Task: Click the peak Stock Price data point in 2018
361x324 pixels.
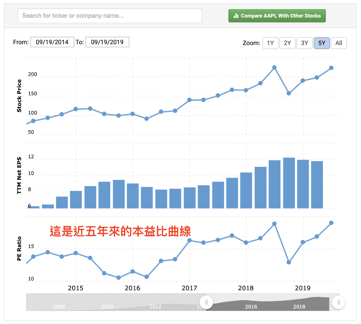Action: click(274, 67)
